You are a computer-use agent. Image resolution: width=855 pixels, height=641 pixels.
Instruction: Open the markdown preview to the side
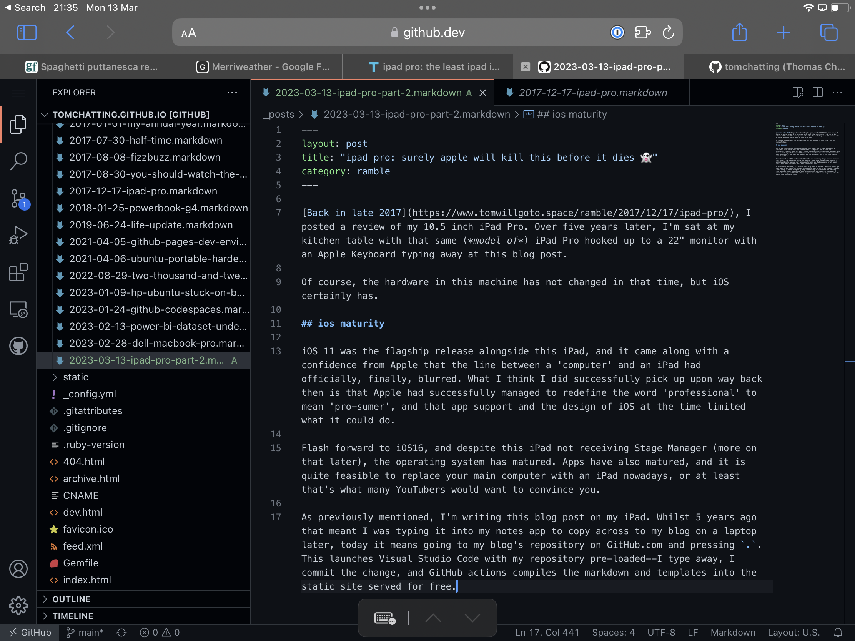point(798,93)
